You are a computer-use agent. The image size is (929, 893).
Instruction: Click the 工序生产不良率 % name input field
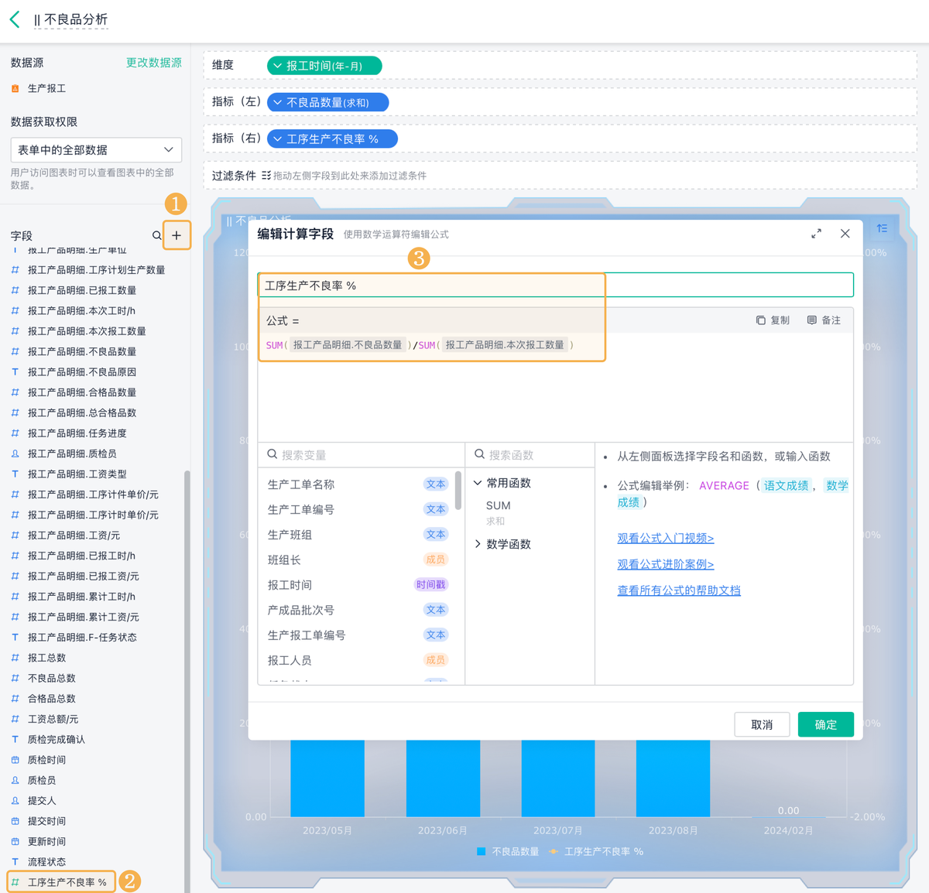point(430,284)
